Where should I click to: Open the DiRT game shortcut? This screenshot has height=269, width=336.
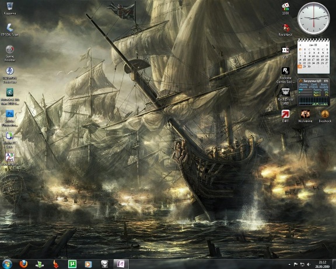(285, 116)
